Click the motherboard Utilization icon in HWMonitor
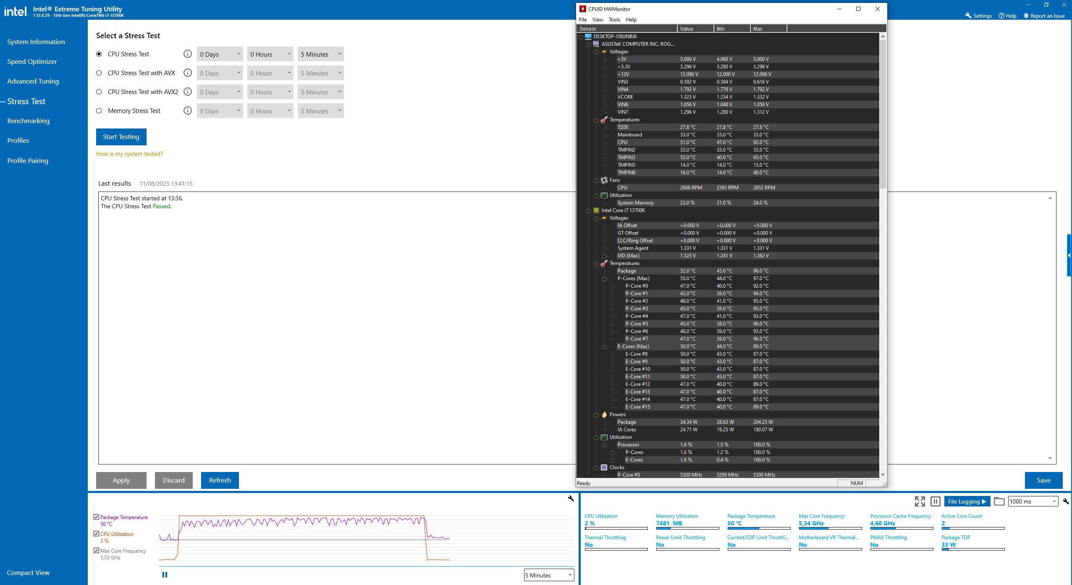This screenshot has width=1072, height=585. 604,195
